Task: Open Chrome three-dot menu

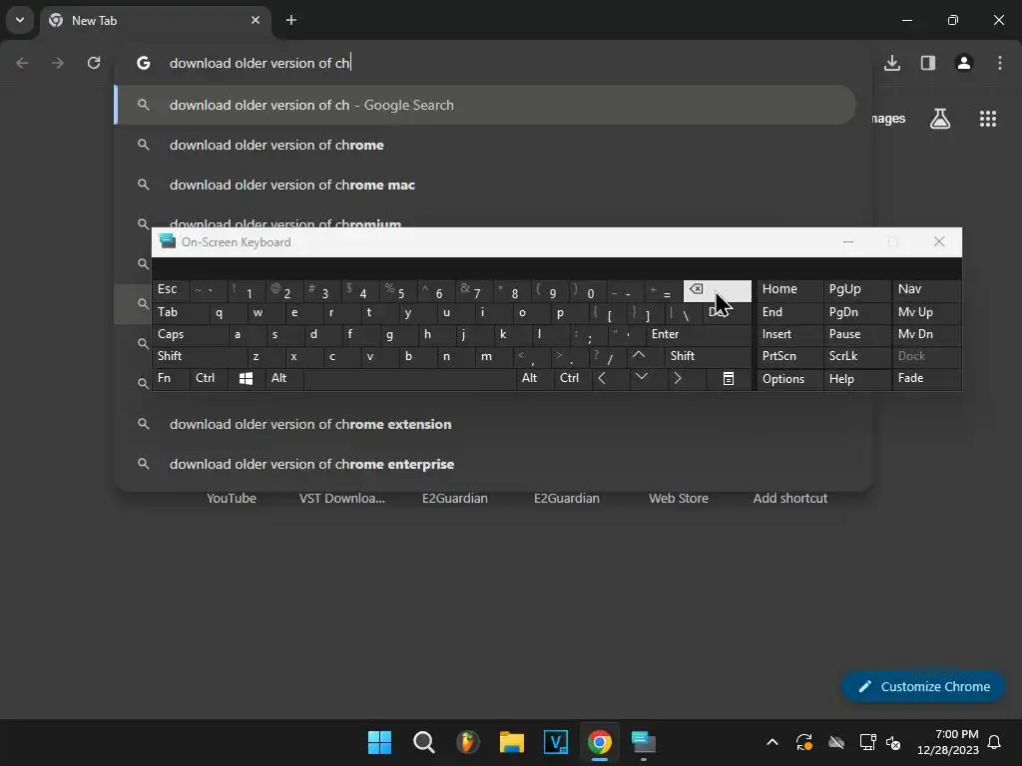Action: (1000, 63)
